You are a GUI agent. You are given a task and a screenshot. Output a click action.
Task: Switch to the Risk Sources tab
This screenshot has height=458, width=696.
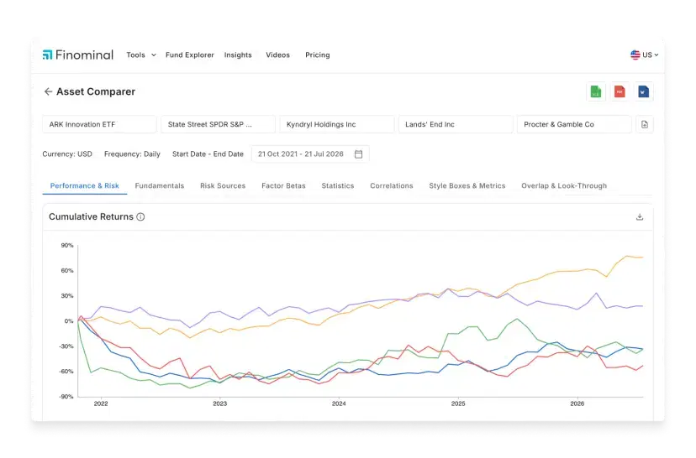coord(223,185)
